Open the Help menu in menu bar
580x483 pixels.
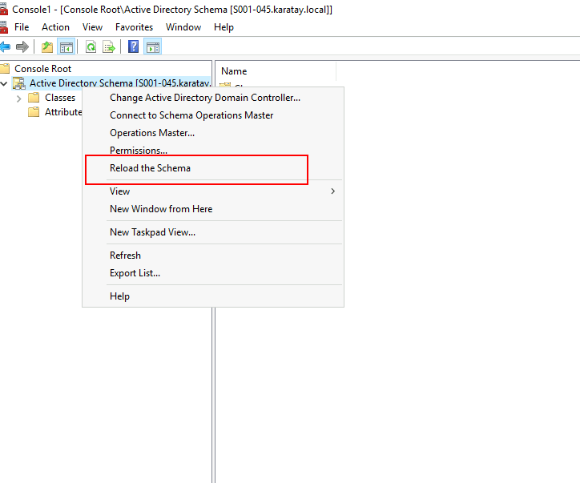(x=224, y=27)
